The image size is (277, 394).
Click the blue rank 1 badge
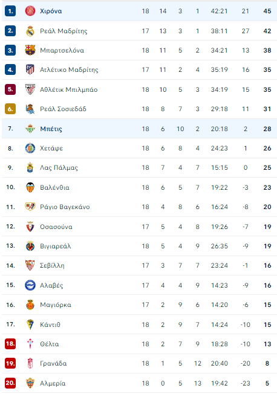click(10, 11)
